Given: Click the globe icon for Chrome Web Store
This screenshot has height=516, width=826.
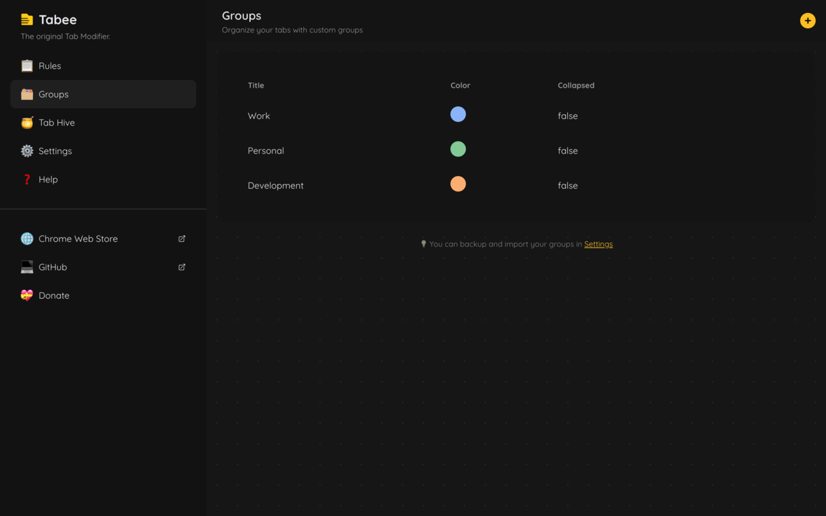Looking at the screenshot, I should [26, 238].
